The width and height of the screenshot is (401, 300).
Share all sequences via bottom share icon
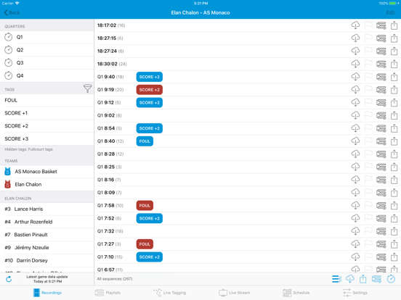point(363,279)
